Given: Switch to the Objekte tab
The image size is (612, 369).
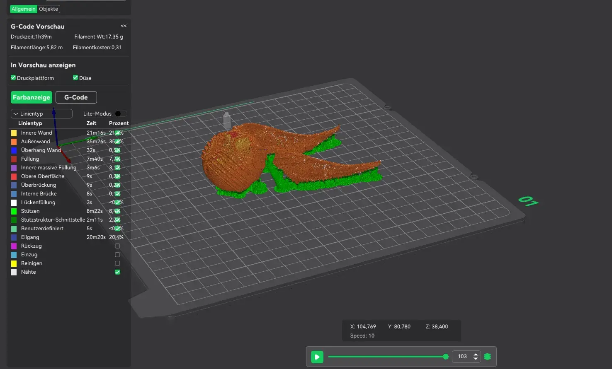Looking at the screenshot, I should (49, 9).
